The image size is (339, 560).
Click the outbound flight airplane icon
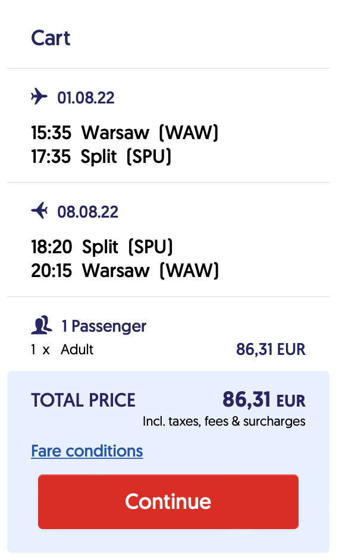(x=39, y=97)
